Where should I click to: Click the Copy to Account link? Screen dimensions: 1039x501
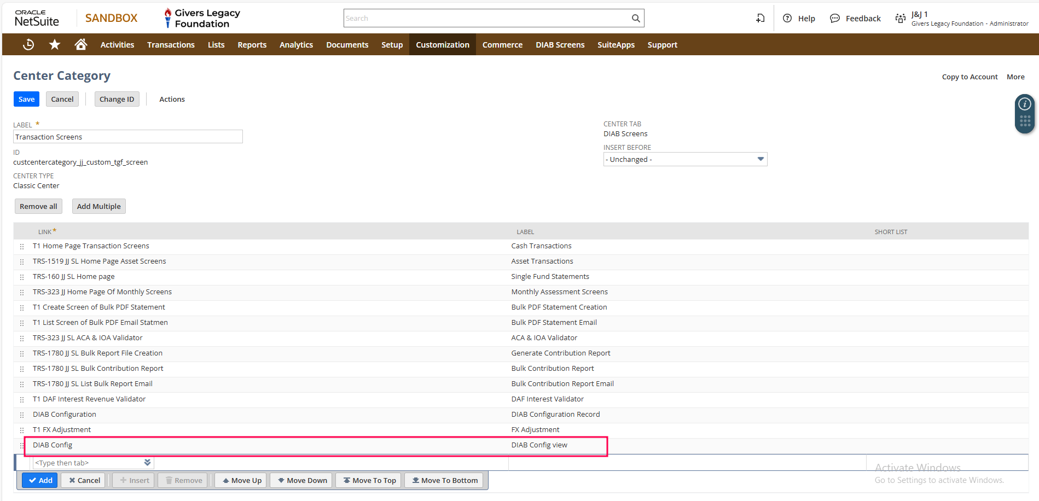point(970,77)
